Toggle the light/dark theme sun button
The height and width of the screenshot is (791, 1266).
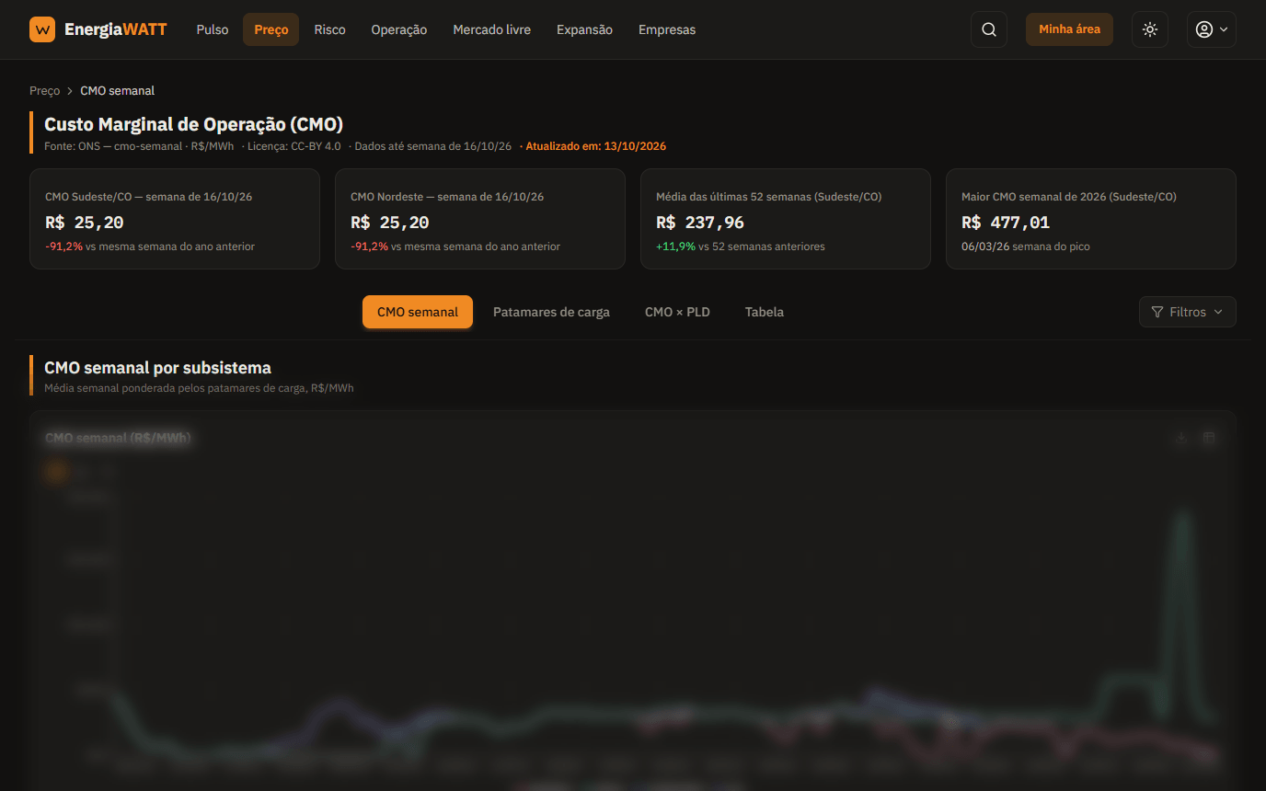[1150, 29]
